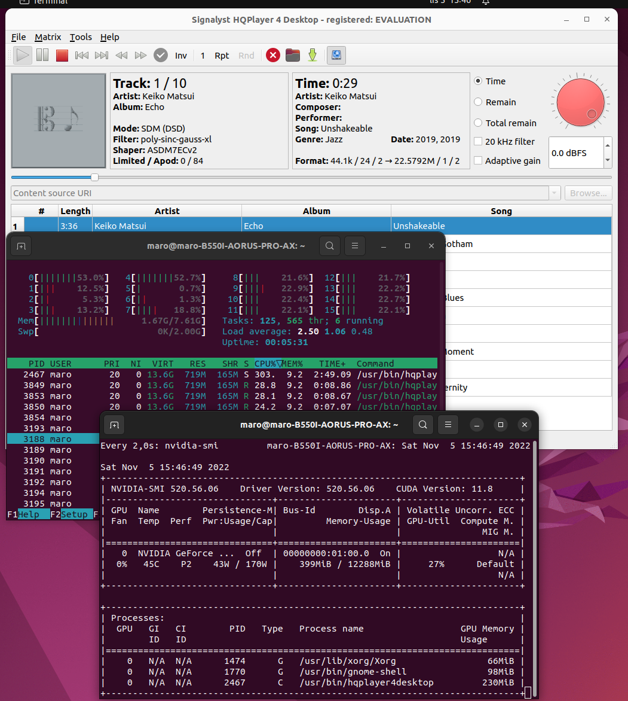Click the PID column header in htop

coord(36,364)
